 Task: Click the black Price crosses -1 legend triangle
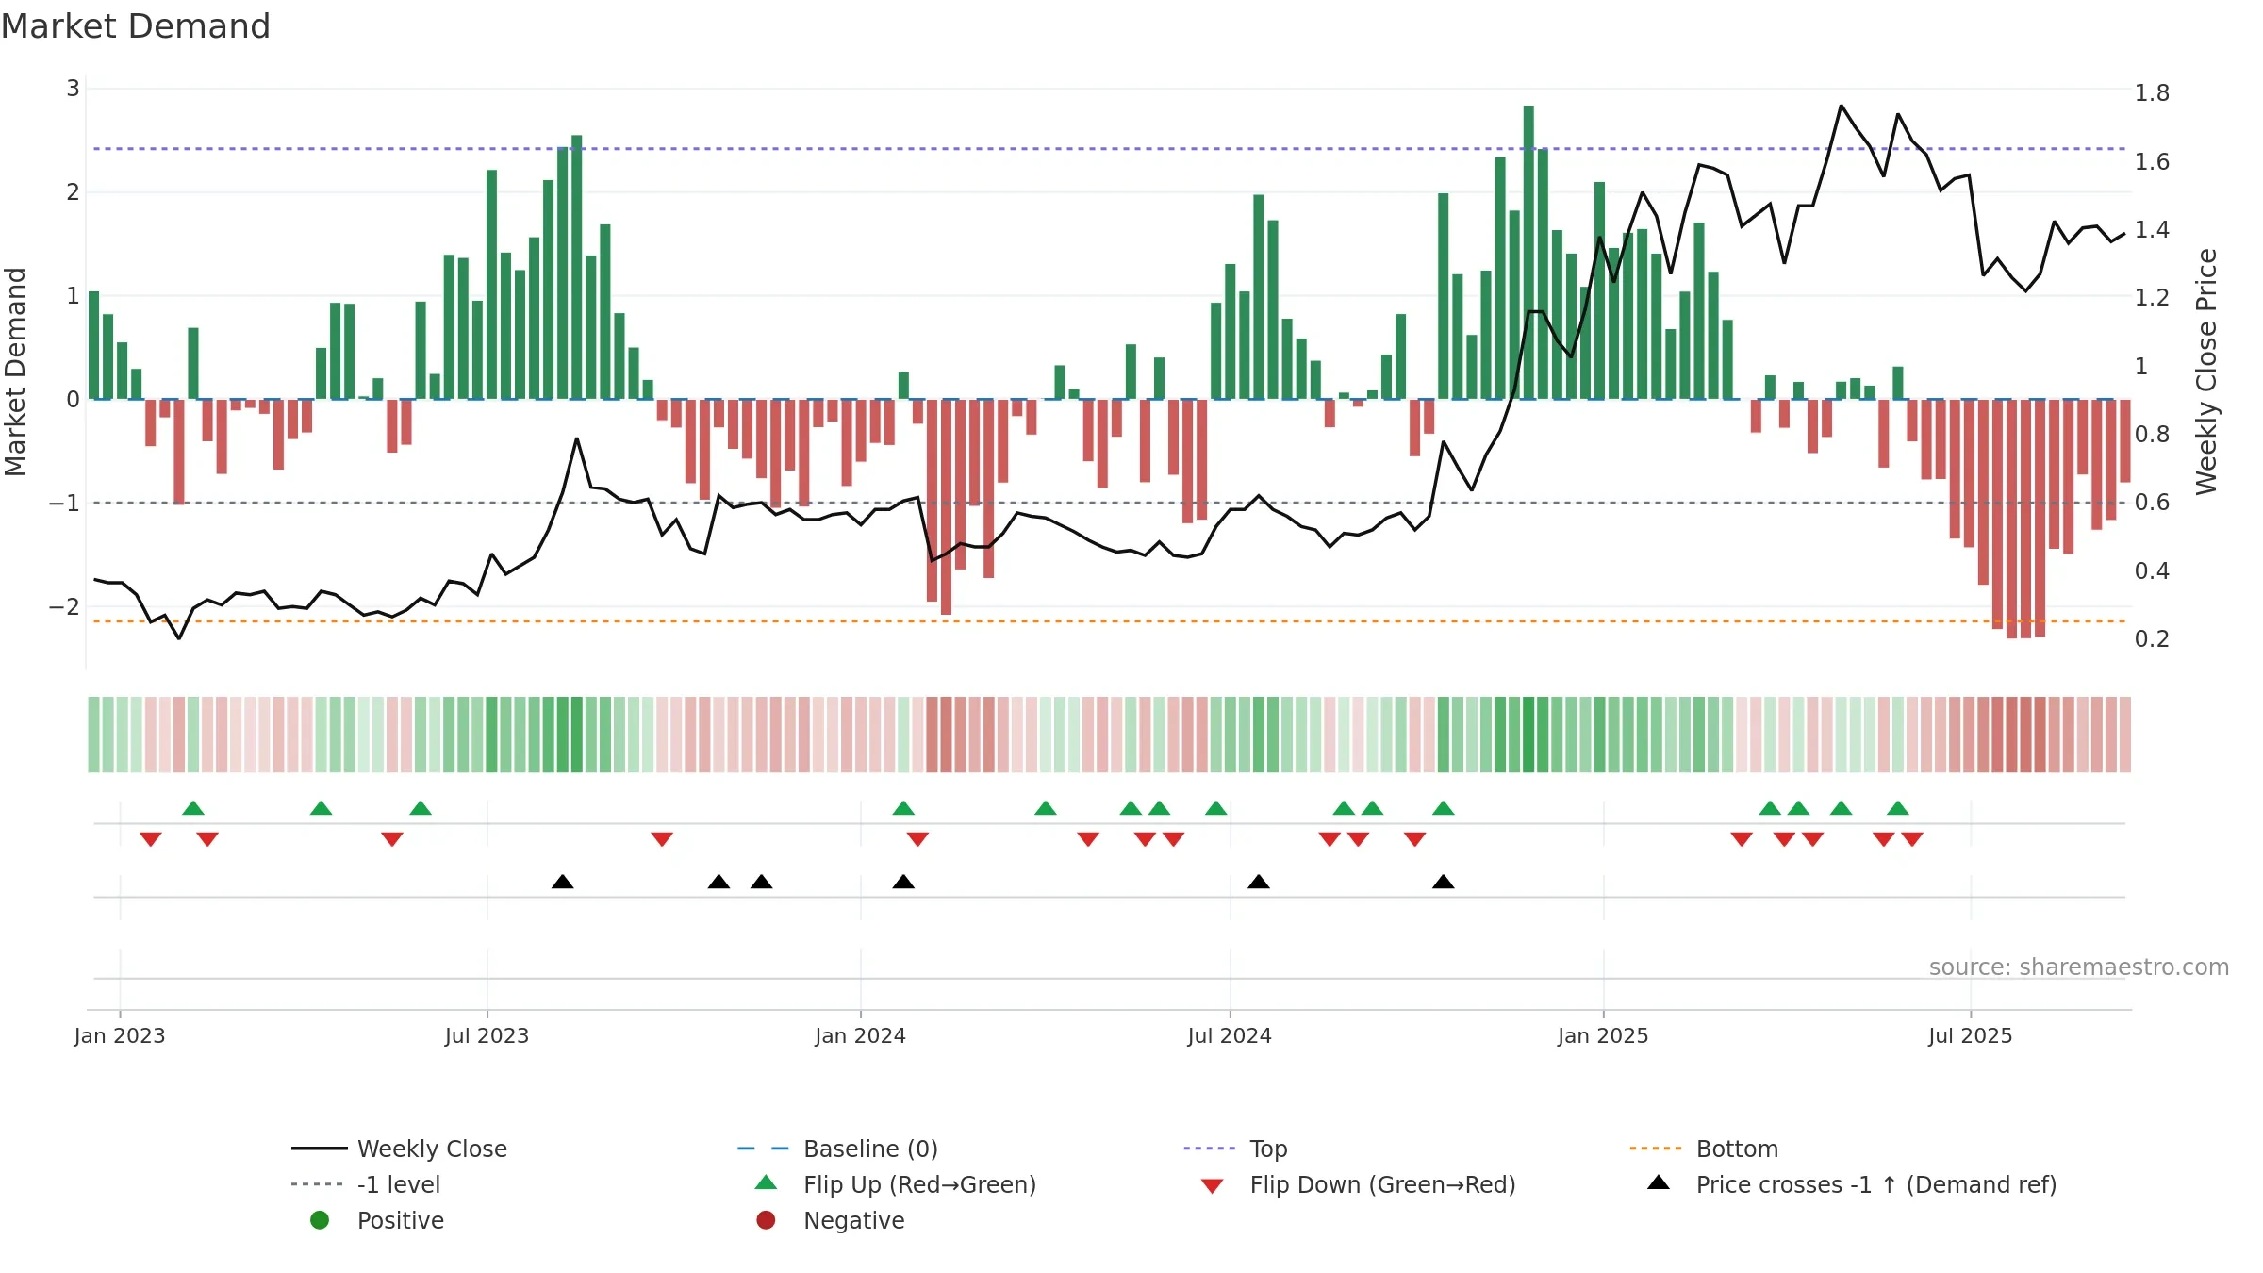tap(1659, 1182)
